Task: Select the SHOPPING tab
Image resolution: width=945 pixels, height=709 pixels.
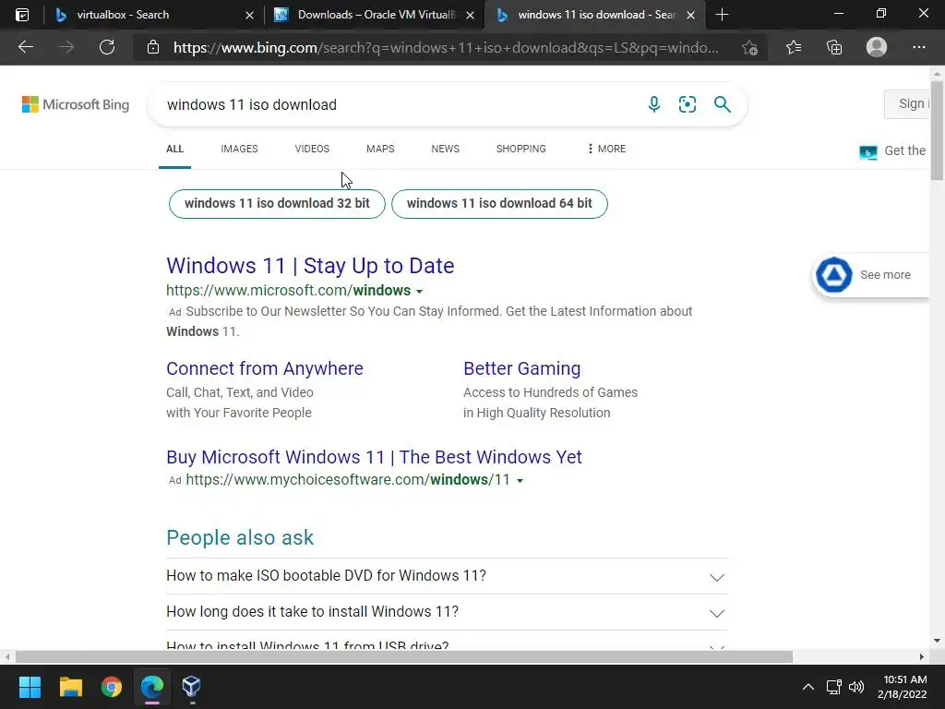Action: (x=521, y=149)
